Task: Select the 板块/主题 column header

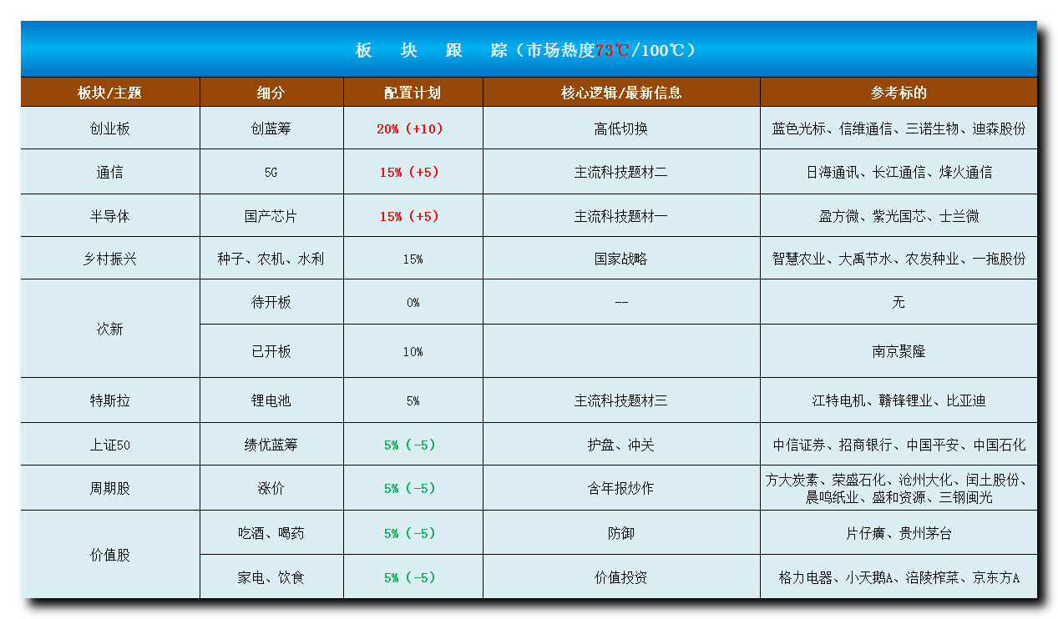Action: (110, 93)
